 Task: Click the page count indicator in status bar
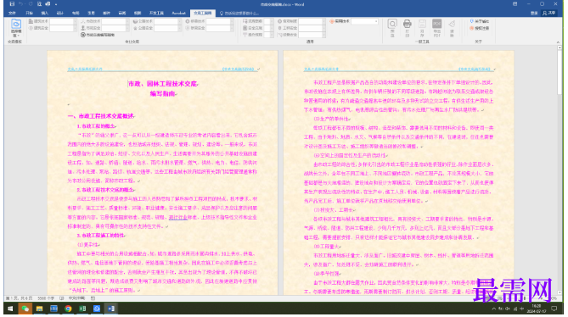(19, 298)
